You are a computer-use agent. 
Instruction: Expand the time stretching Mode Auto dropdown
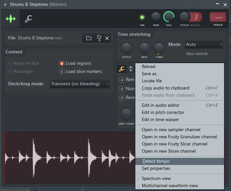pos(204,44)
